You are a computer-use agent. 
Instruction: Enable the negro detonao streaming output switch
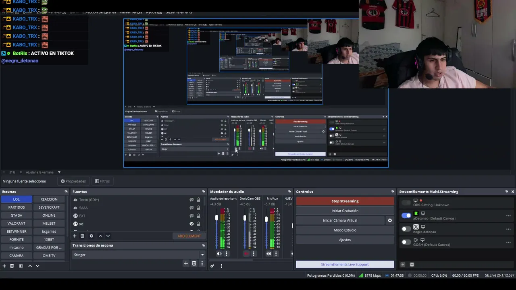point(406,229)
